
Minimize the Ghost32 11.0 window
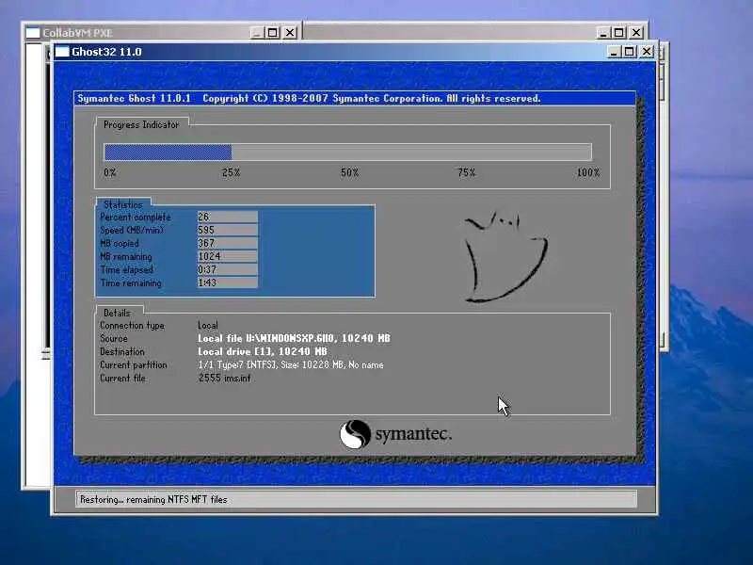[x=614, y=52]
